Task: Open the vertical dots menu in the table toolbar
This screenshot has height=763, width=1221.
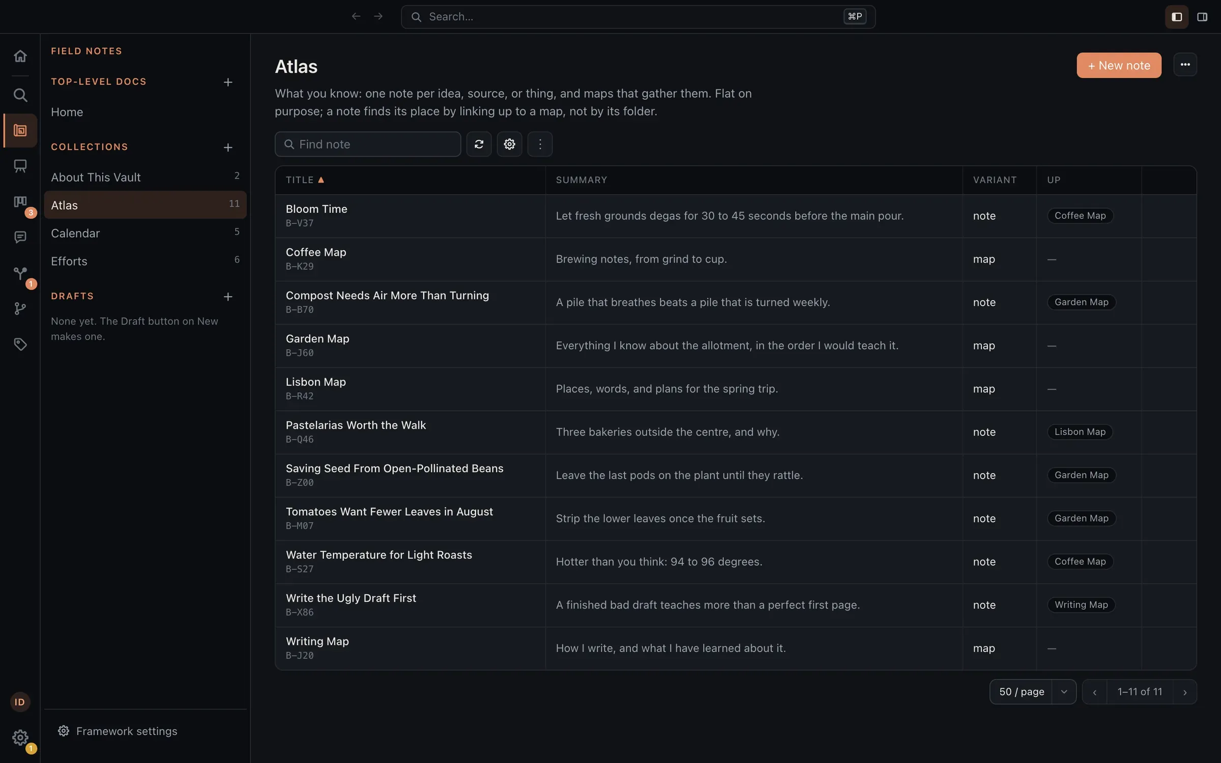Action: point(540,144)
